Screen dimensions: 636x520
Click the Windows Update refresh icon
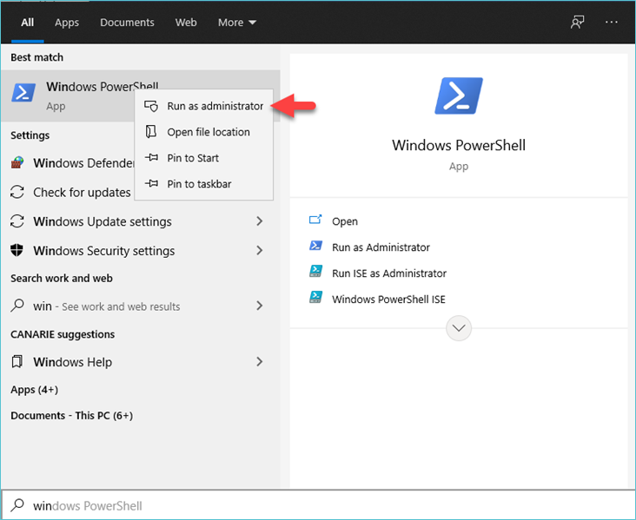tap(17, 193)
